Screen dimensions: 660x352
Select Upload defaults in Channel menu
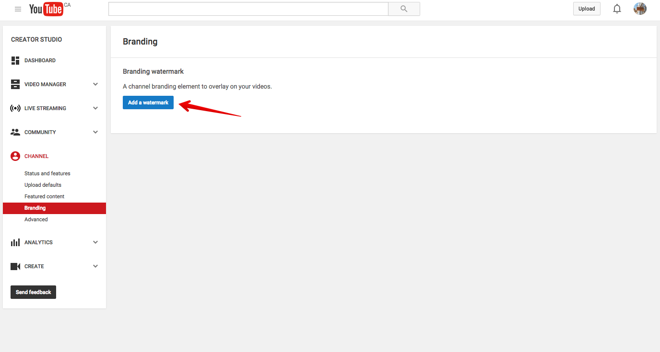pos(43,185)
